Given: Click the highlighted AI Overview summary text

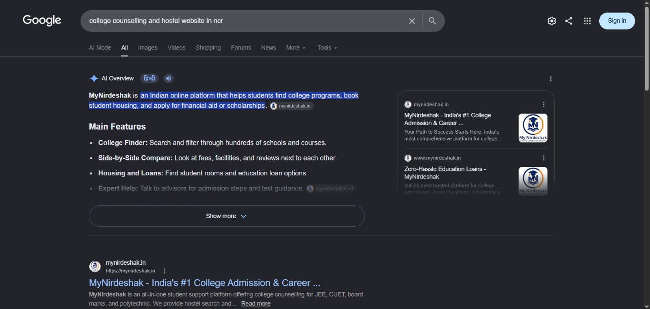Looking at the screenshot, I should [x=224, y=100].
